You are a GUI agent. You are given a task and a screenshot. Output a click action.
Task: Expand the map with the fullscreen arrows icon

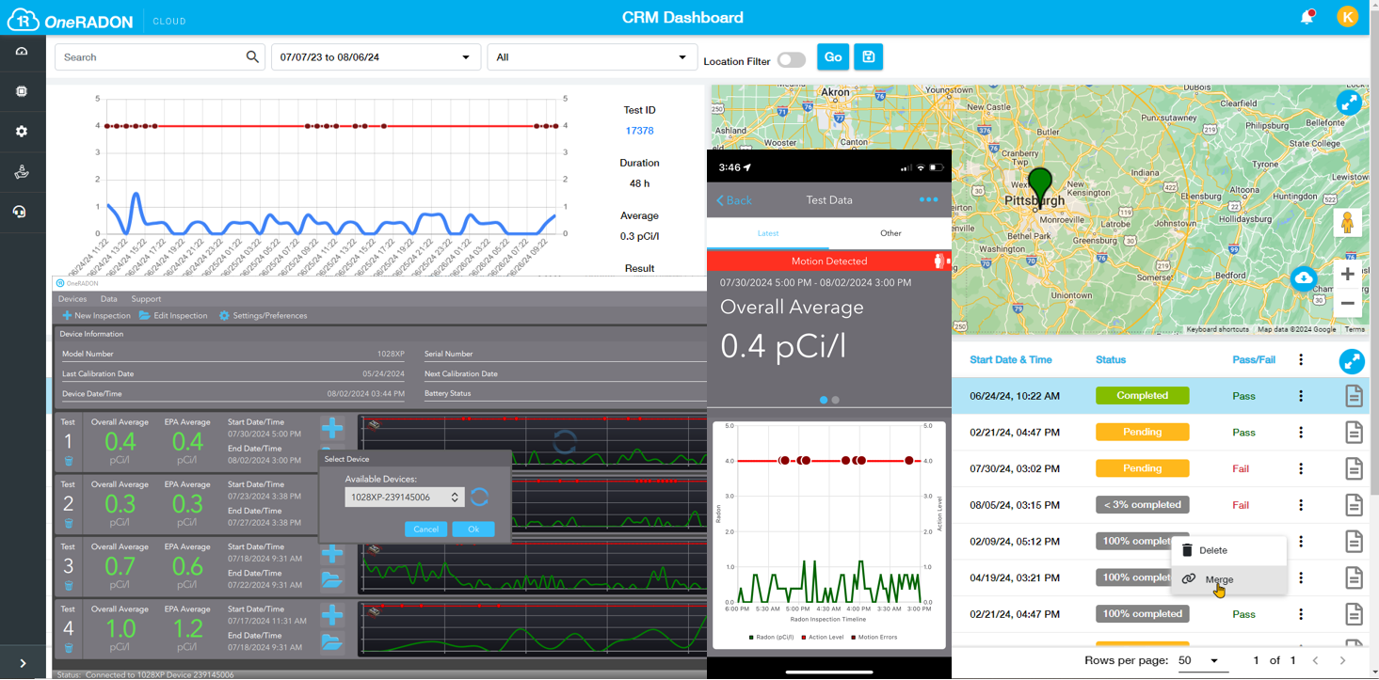point(1349,102)
